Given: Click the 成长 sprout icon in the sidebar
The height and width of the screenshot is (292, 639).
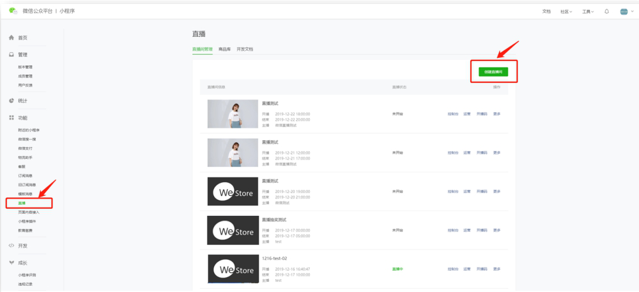Looking at the screenshot, I should (11, 263).
